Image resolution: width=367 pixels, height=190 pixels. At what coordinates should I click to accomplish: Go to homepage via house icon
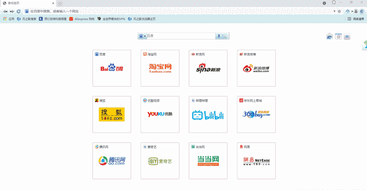tap(348, 11)
